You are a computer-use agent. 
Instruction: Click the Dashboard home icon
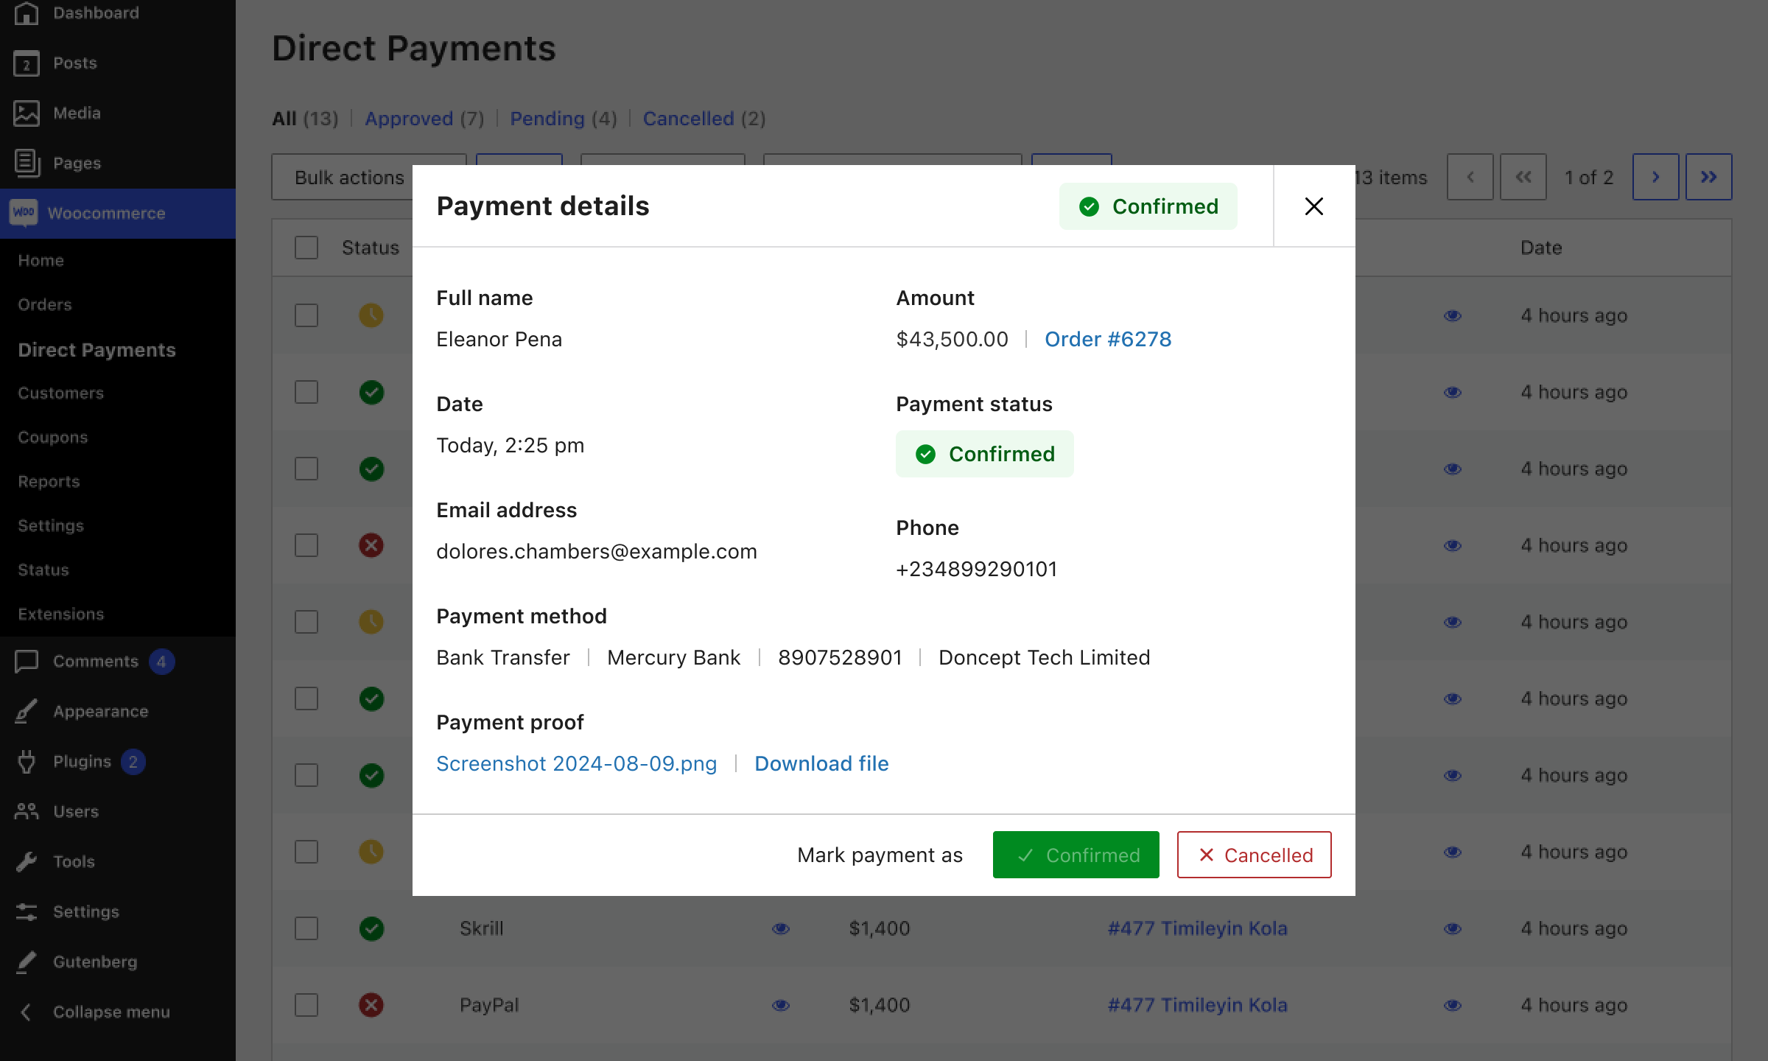(27, 13)
